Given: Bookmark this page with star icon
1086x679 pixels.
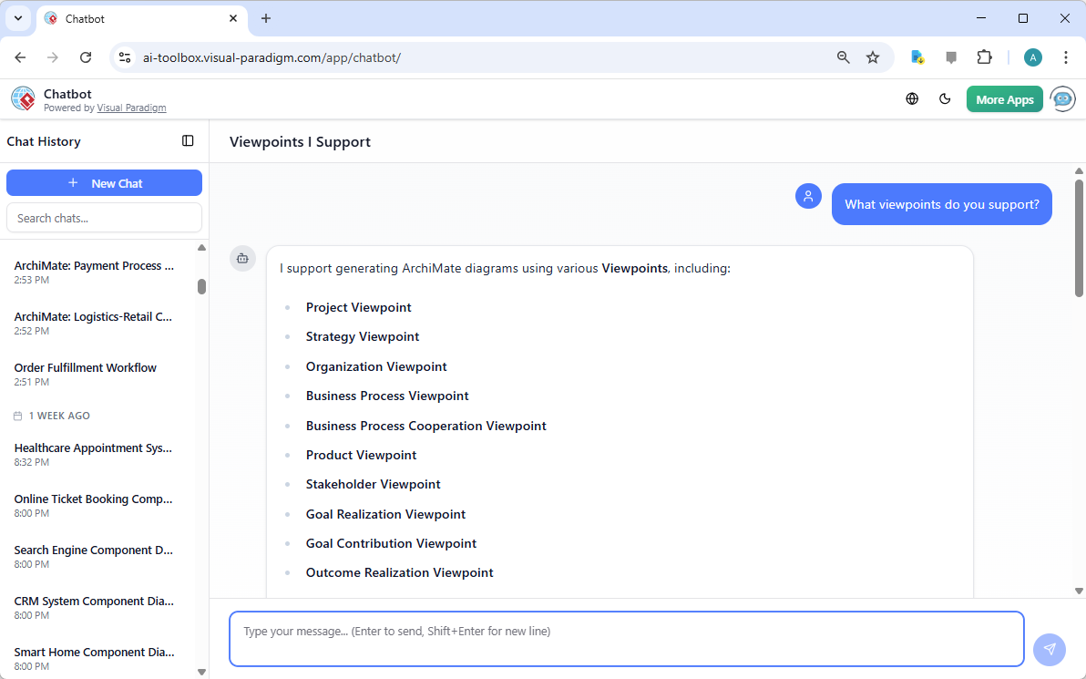Looking at the screenshot, I should 873,57.
